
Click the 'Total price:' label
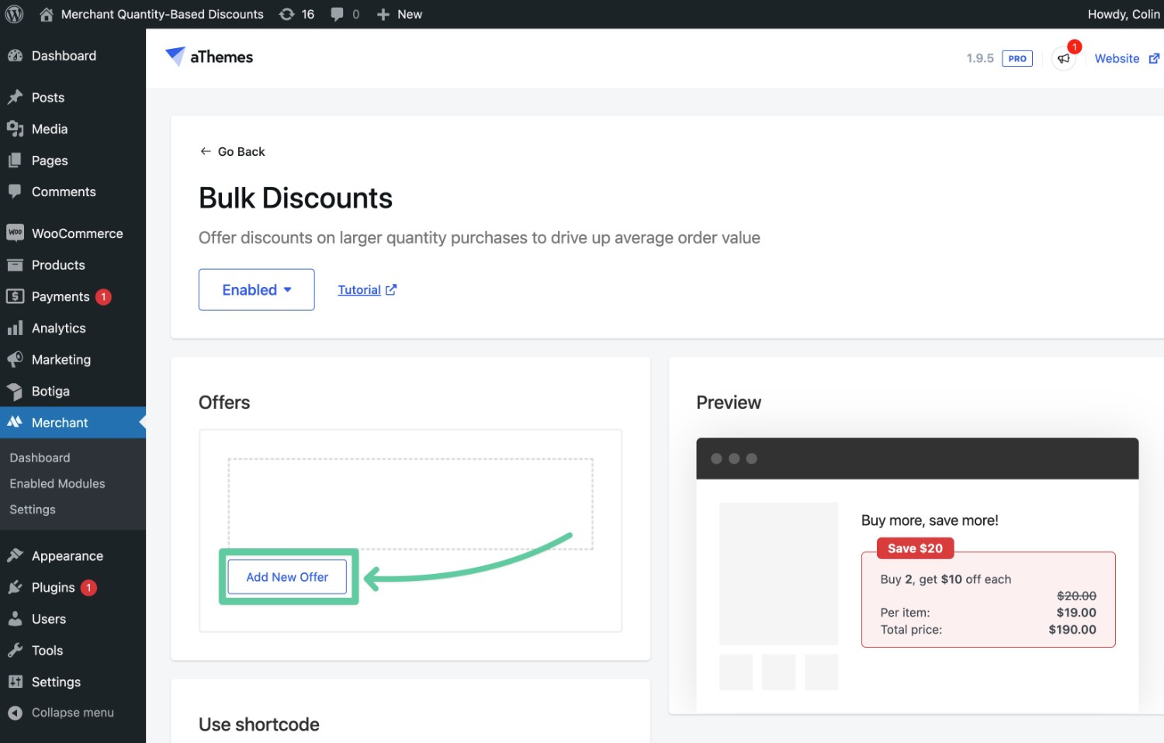coord(911,630)
